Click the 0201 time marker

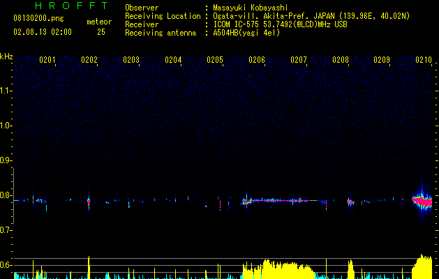pos(47,60)
